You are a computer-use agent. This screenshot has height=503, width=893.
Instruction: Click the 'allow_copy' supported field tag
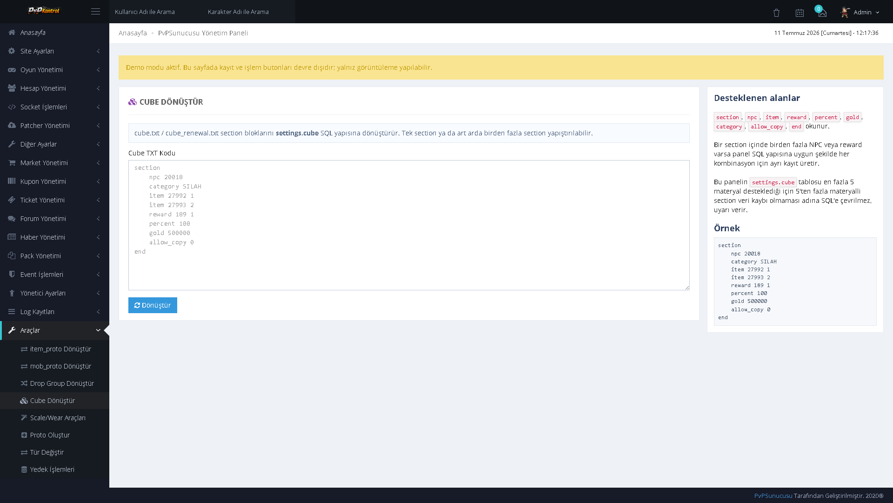point(767,127)
